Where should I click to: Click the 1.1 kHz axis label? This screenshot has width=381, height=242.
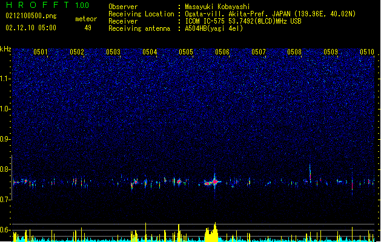coord(5,79)
